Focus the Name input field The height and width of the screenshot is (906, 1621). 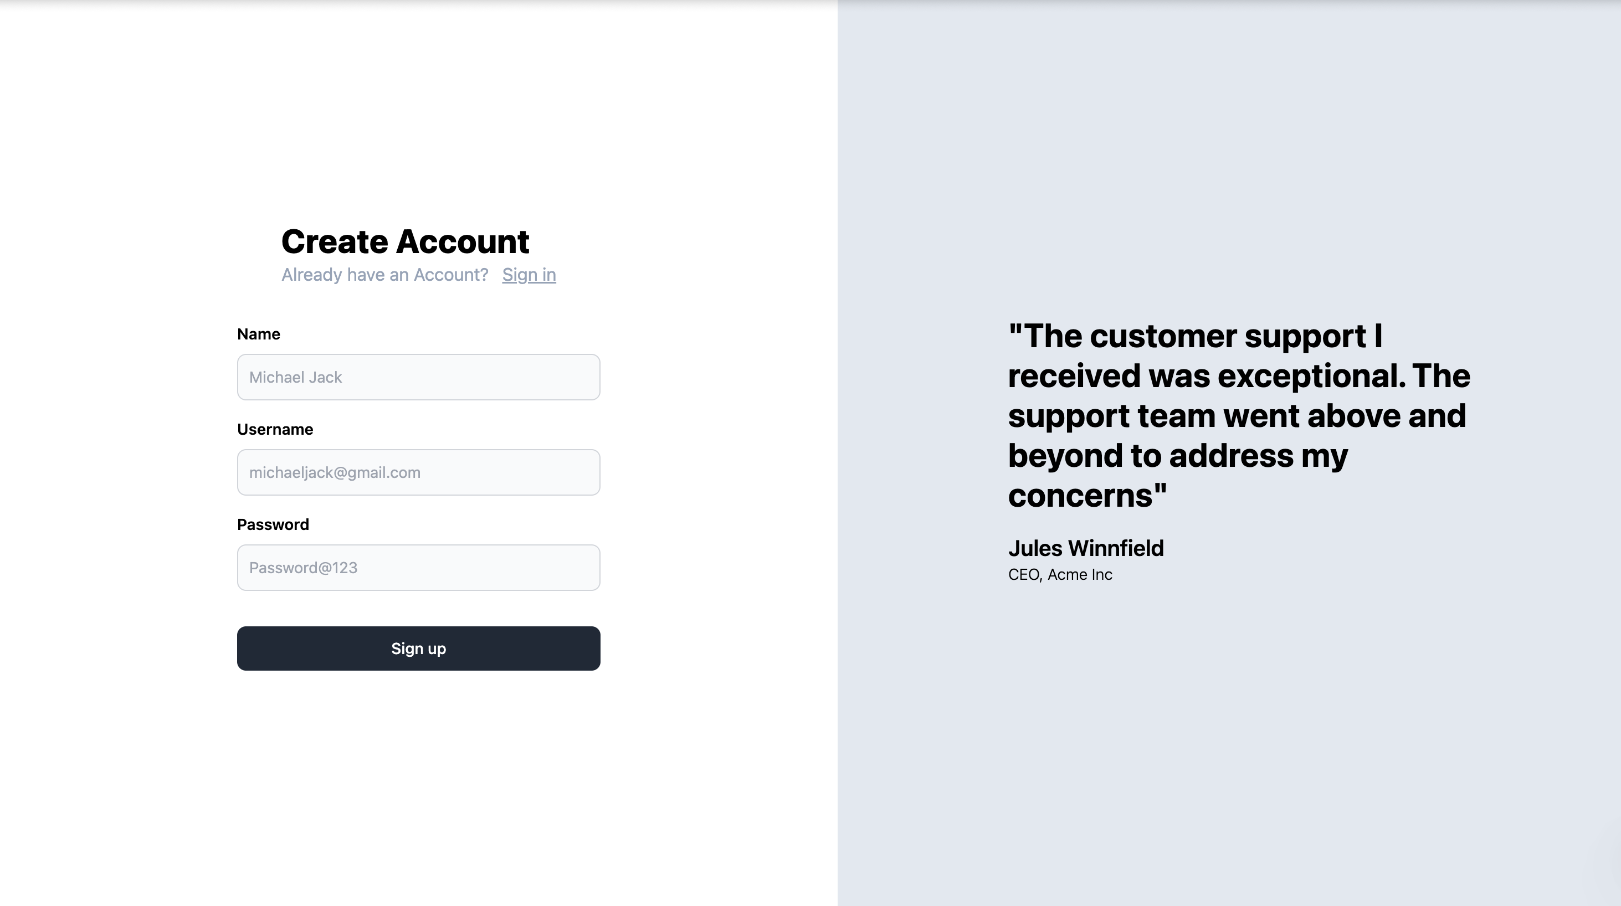tap(418, 377)
